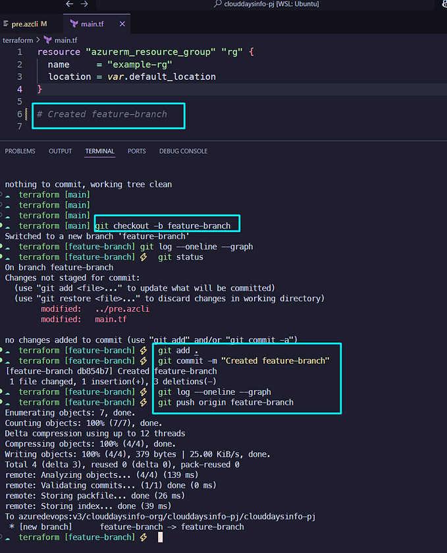Image resolution: width=447 pixels, height=553 pixels.
Task: Click the terraform folder in breadcrumb
Action: point(18,40)
